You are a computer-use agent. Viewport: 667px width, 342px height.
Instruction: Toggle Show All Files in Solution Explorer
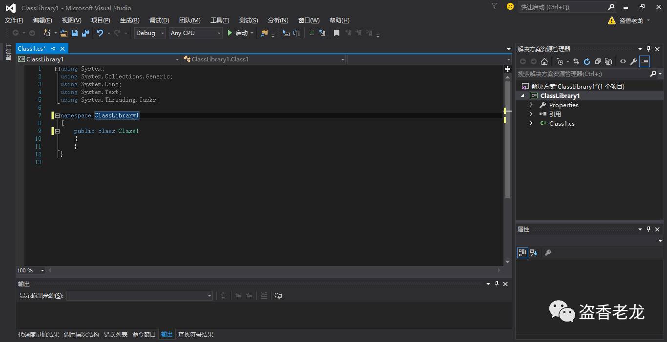pos(608,61)
